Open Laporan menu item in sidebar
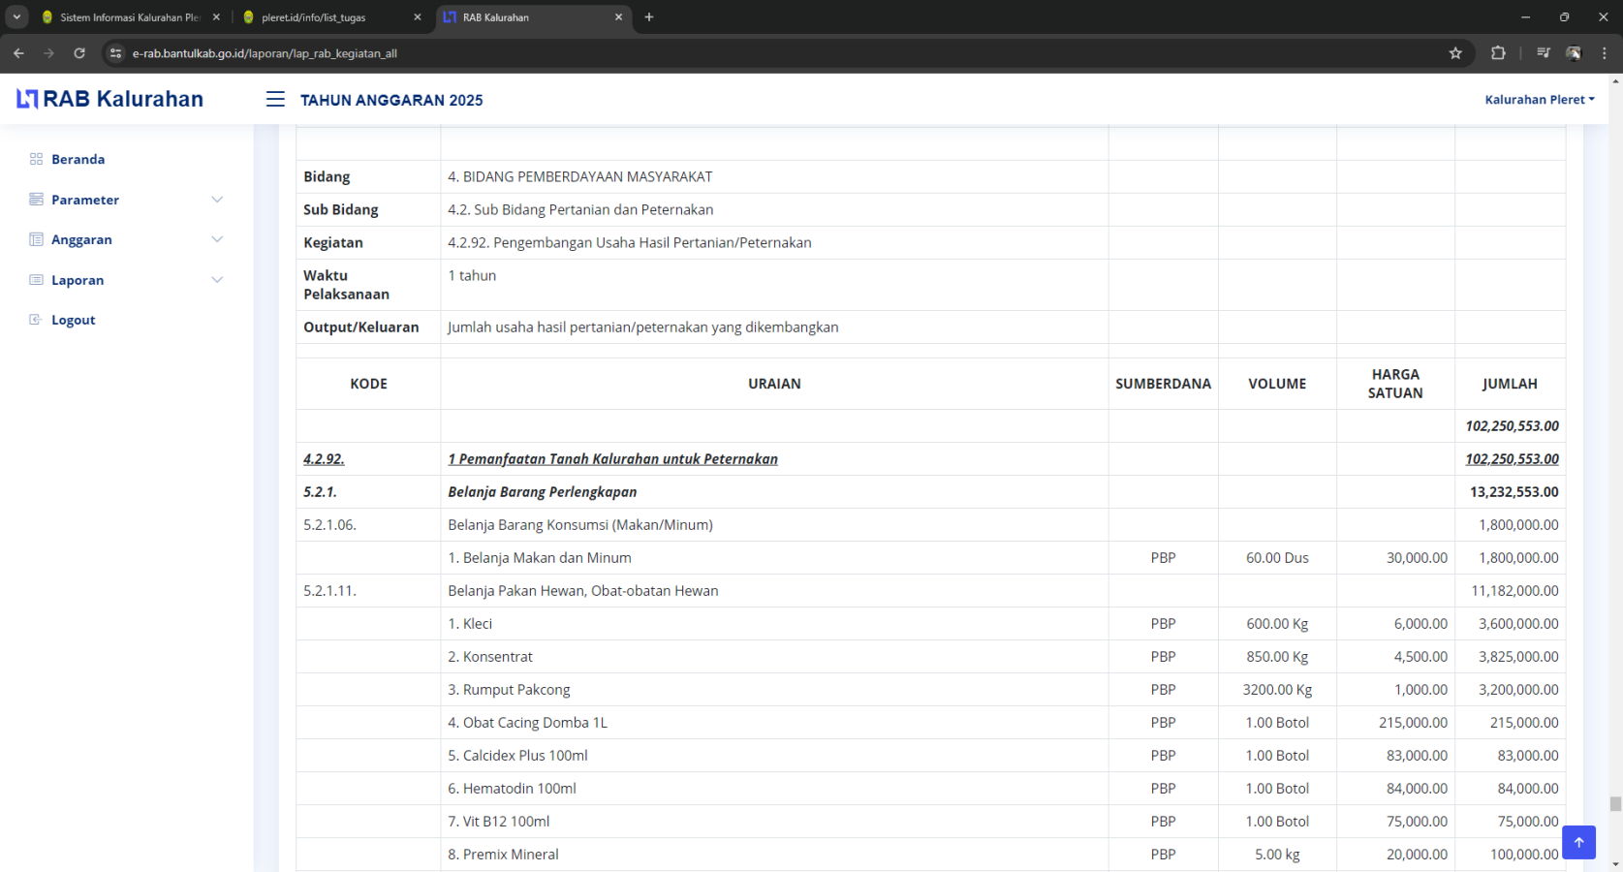The width and height of the screenshot is (1623, 872). click(x=78, y=280)
